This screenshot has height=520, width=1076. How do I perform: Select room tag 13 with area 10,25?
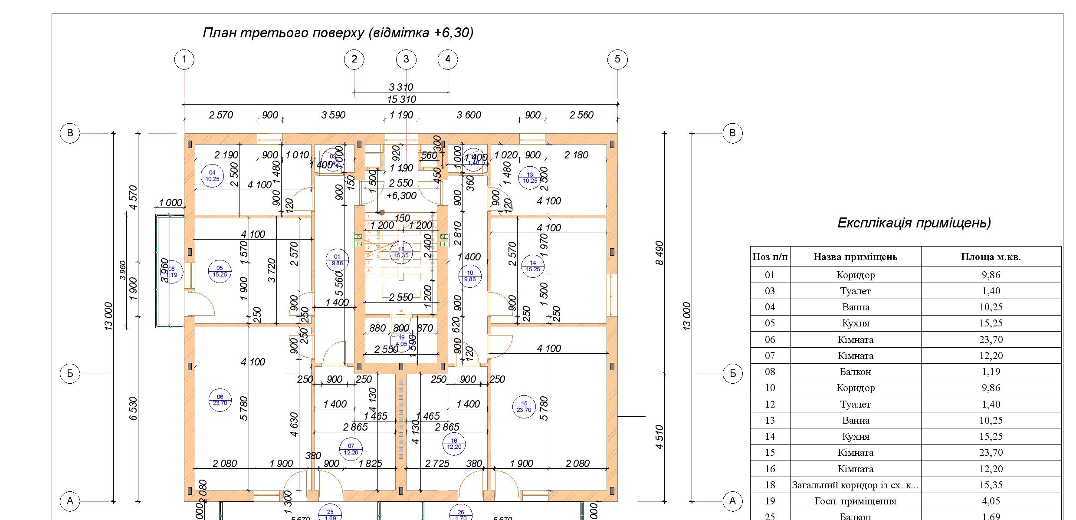point(530,178)
